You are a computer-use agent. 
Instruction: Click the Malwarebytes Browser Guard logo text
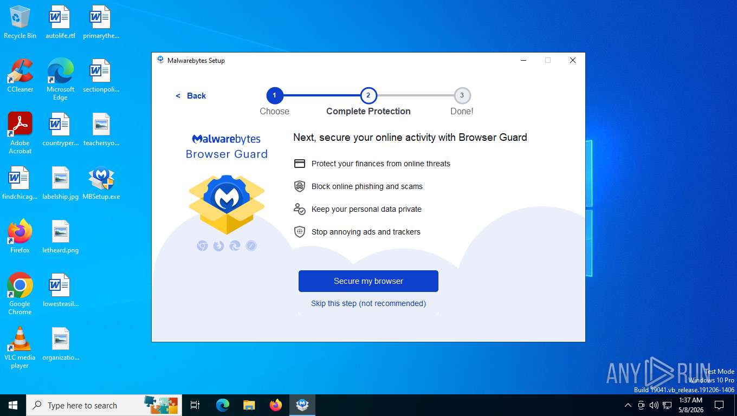[x=227, y=147]
